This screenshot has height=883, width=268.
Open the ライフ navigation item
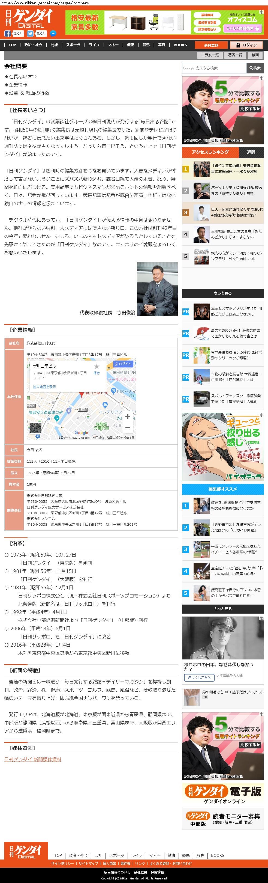(x=94, y=45)
